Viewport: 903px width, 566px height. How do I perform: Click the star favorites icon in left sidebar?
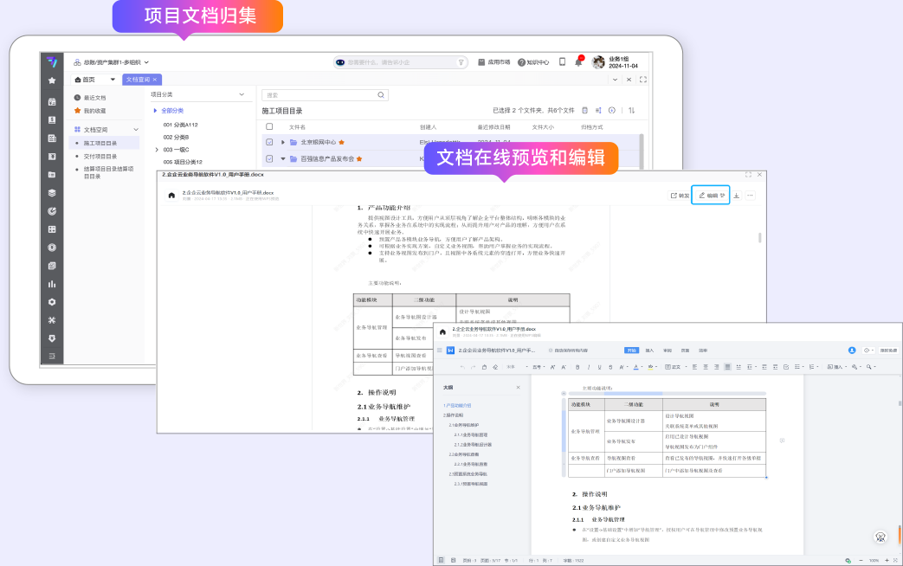(x=52, y=80)
